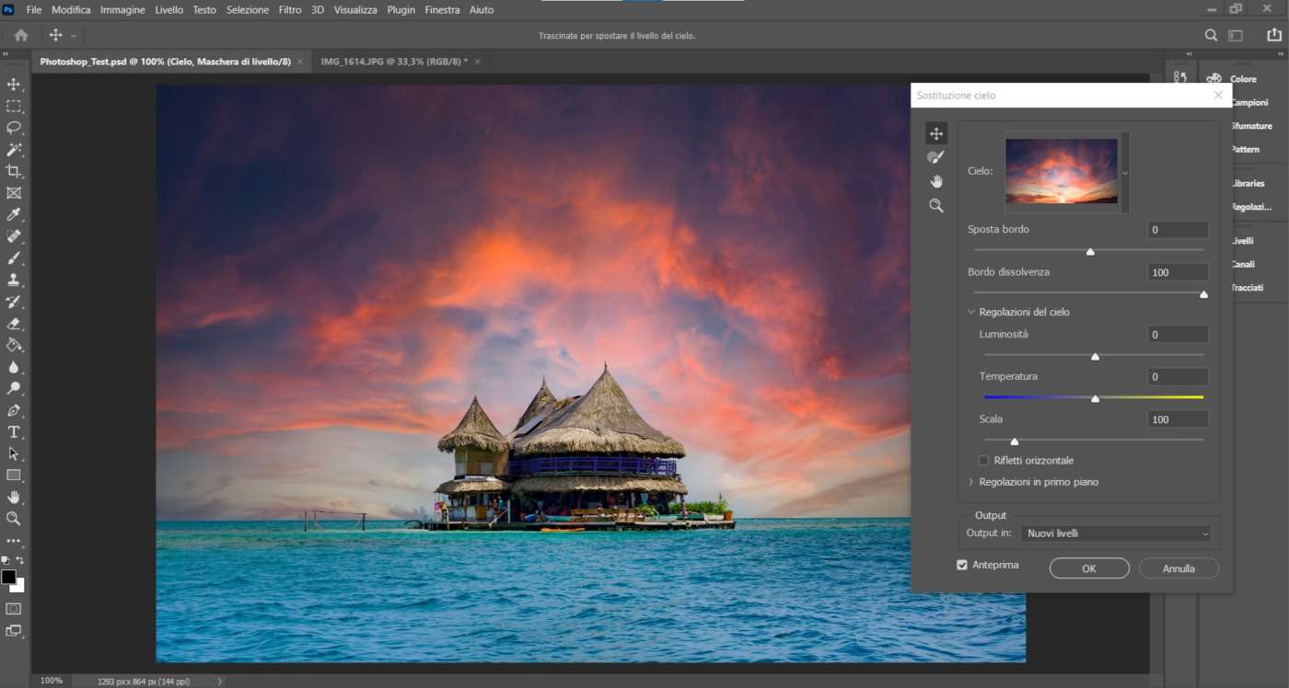Switch to the IMG_1614.JPG tab
This screenshot has height=688, width=1289.
pos(393,62)
